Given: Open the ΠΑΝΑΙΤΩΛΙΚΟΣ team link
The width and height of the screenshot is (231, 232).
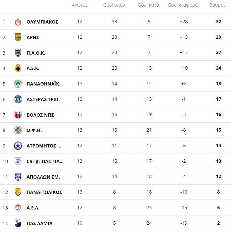Looking at the screenshot, I should [x=44, y=192].
